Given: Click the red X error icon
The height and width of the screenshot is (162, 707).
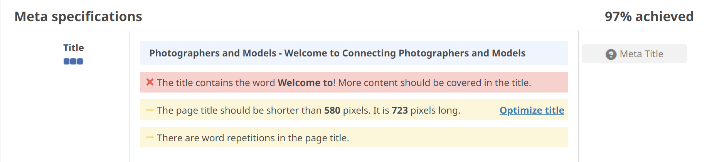Looking at the screenshot, I should [150, 82].
